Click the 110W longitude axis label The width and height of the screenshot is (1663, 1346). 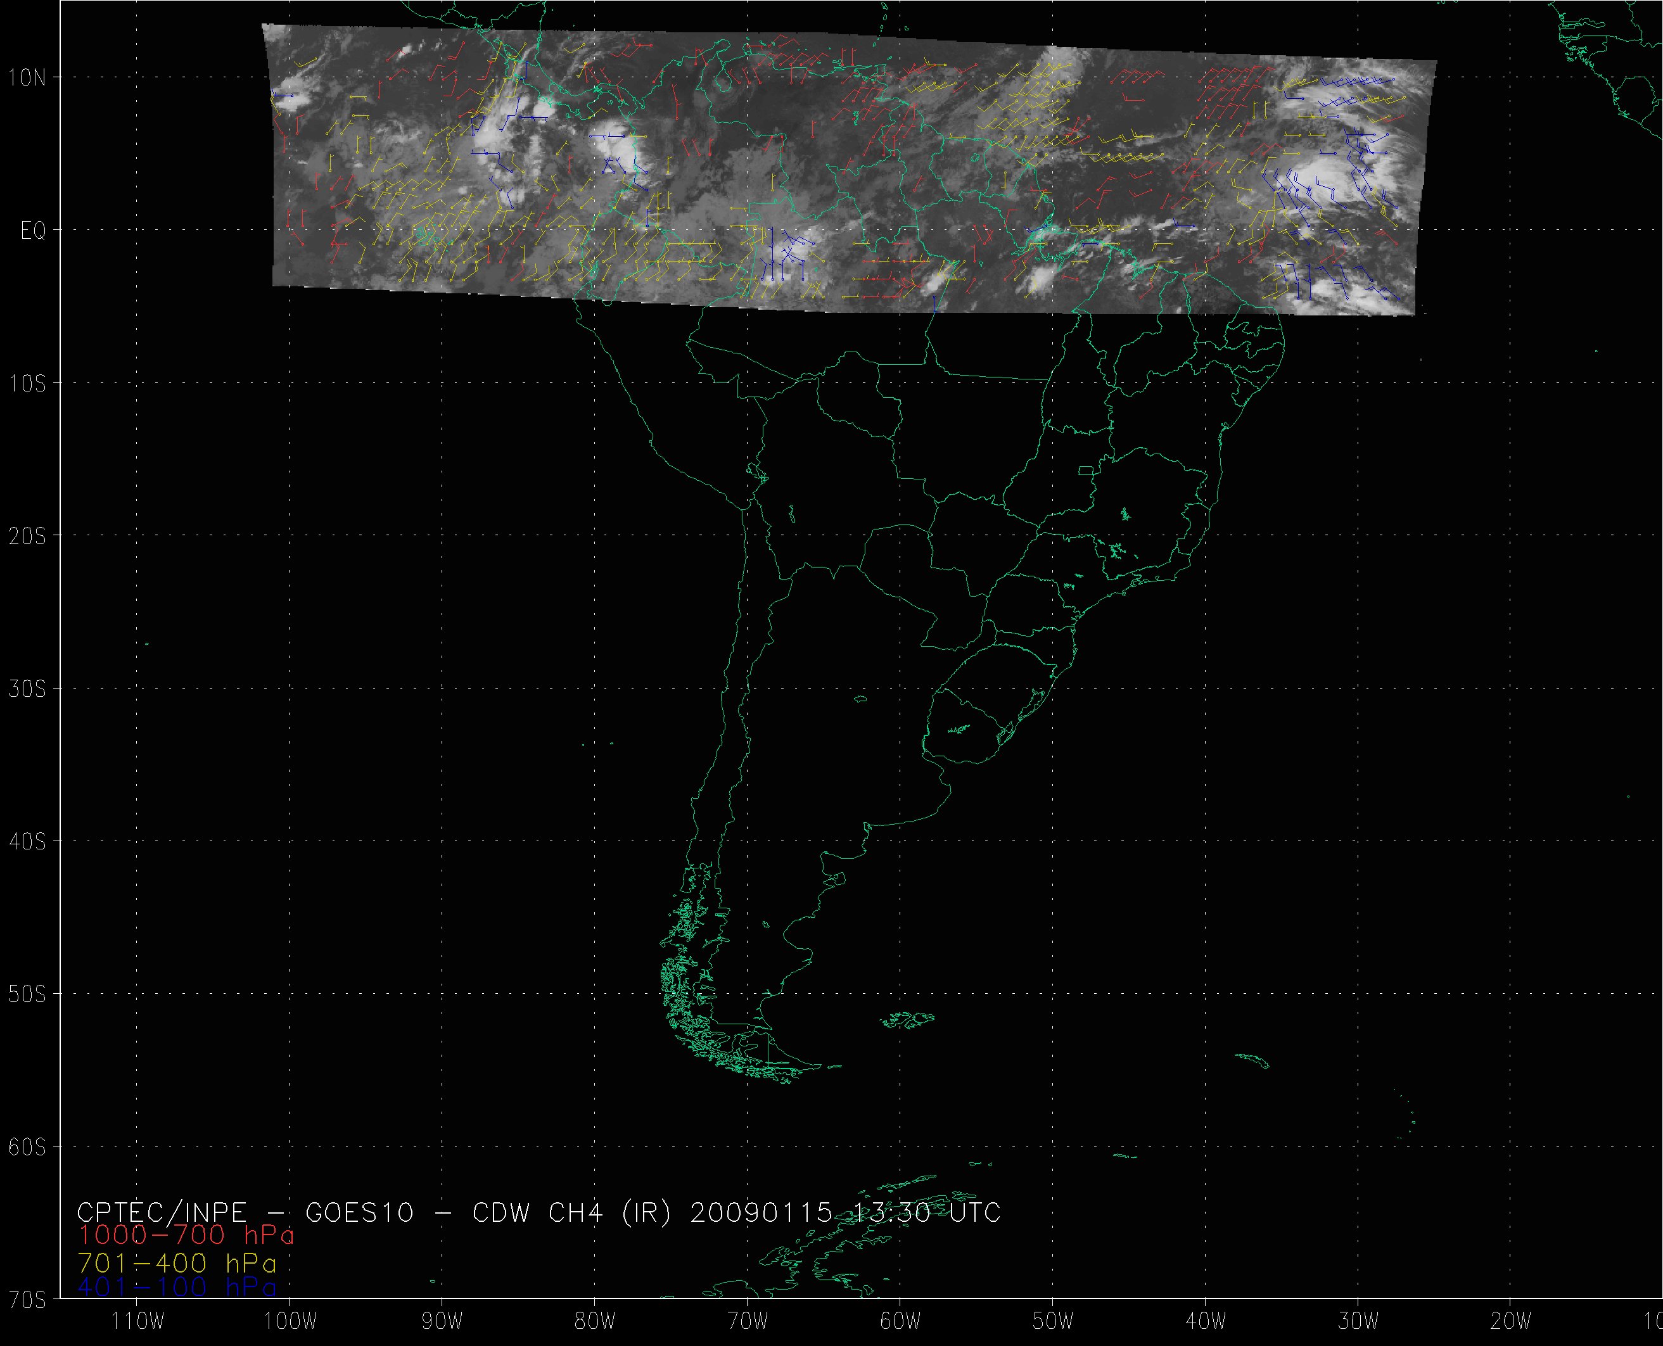[x=138, y=1321]
